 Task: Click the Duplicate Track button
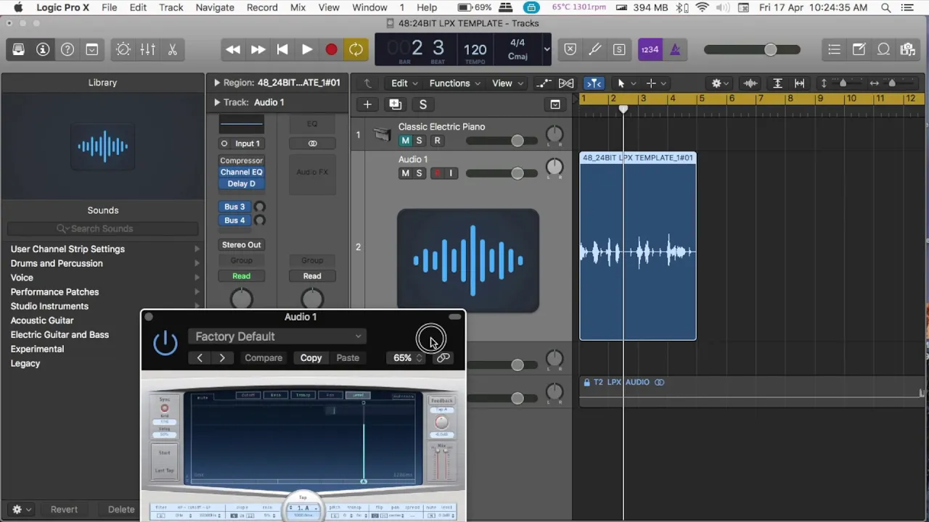(x=395, y=104)
